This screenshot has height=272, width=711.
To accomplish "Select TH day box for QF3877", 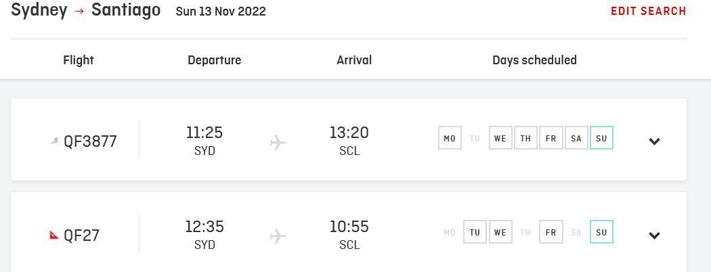I will tap(525, 138).
